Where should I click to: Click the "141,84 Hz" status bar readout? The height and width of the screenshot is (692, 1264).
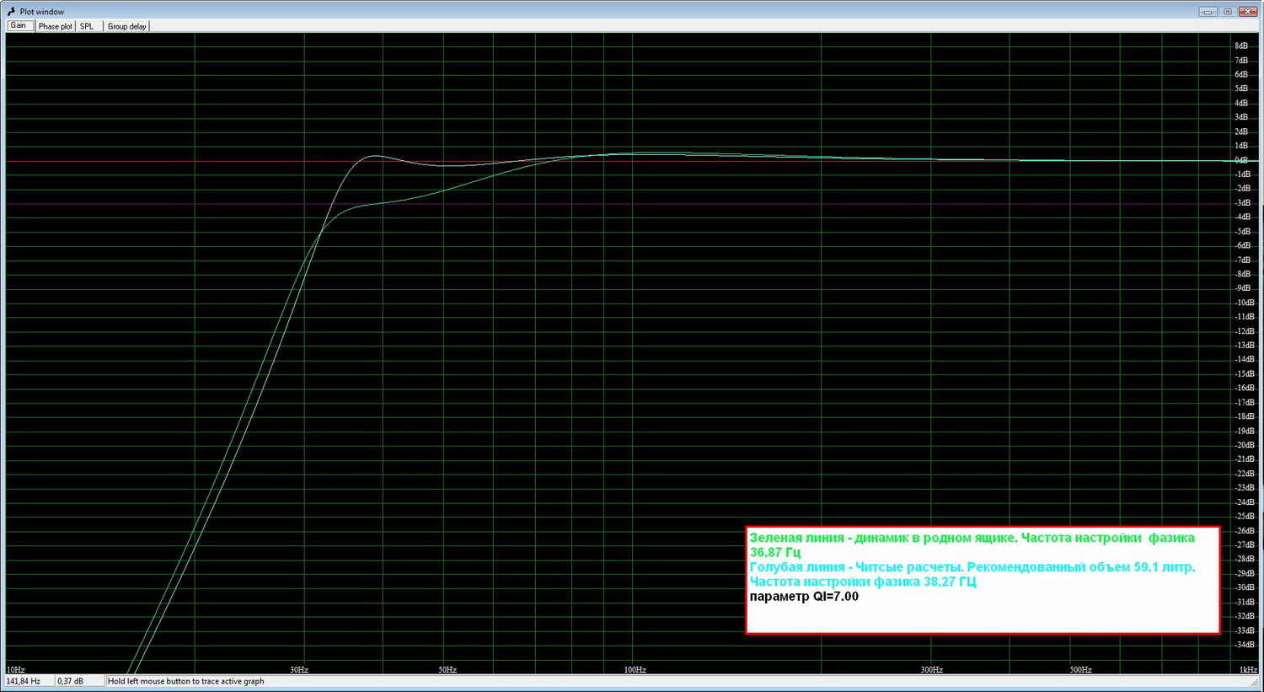point(24,681)
